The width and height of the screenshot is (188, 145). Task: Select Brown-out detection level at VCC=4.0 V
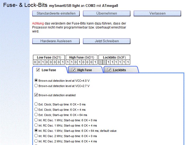pyautogui.click(x=36, y=80)
